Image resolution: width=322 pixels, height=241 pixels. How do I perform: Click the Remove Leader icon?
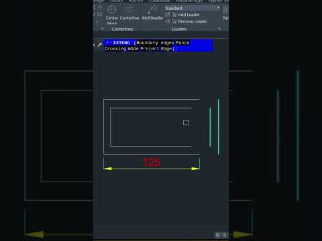[174, 21]
